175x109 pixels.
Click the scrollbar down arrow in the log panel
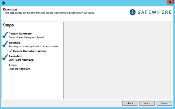coord(172,97)
